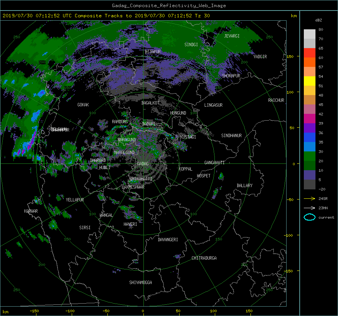Click the HUBLI city label
The image size is (338, 316).
pyautogui.click(x=105, y=168)
